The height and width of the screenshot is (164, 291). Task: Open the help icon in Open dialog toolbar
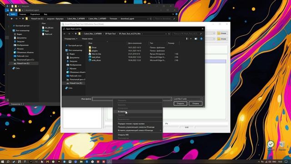click(201, 39)
